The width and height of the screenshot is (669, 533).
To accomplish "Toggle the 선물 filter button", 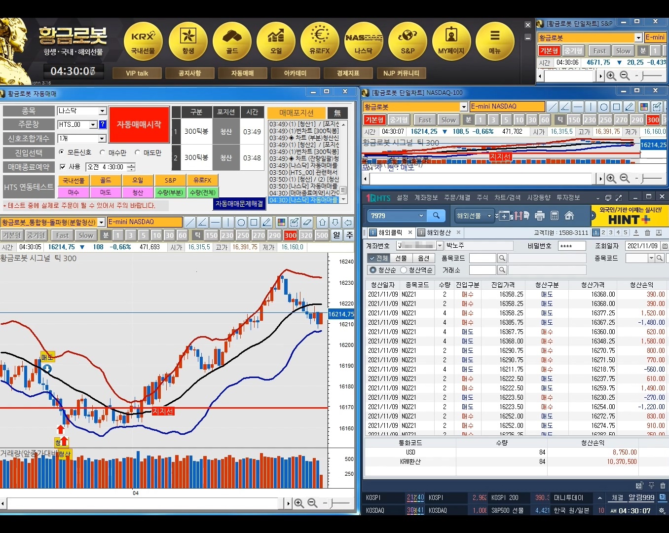I will click(401, 258).
